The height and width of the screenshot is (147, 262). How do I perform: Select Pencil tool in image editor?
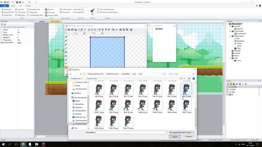pos(66,41)
